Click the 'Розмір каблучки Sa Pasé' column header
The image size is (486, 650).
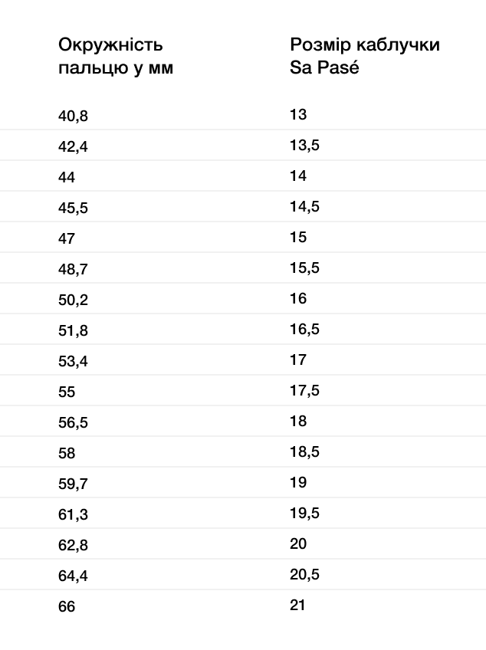click(365, 56)
